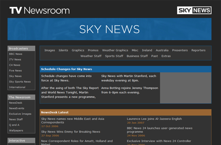
Task: Open the Extras section
Action: [x=166, y=56]
